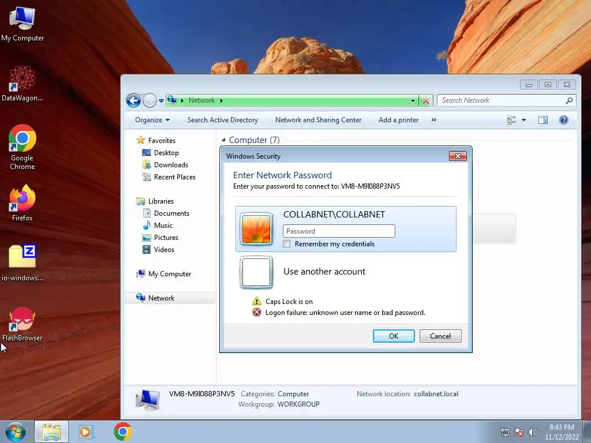The height and width of the screenshot is (443, 591).
Task: Collapse the Computer (7) group
Action: 223,140
